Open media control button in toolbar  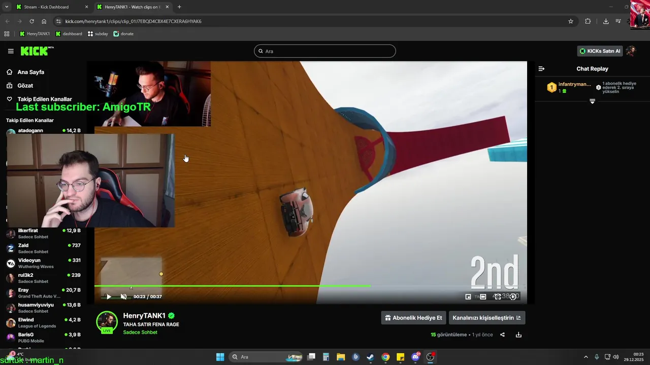[x=618, y=21]
